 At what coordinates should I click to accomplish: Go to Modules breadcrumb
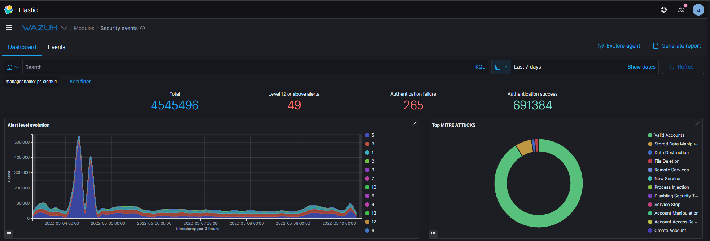click(x=84, y=28)
